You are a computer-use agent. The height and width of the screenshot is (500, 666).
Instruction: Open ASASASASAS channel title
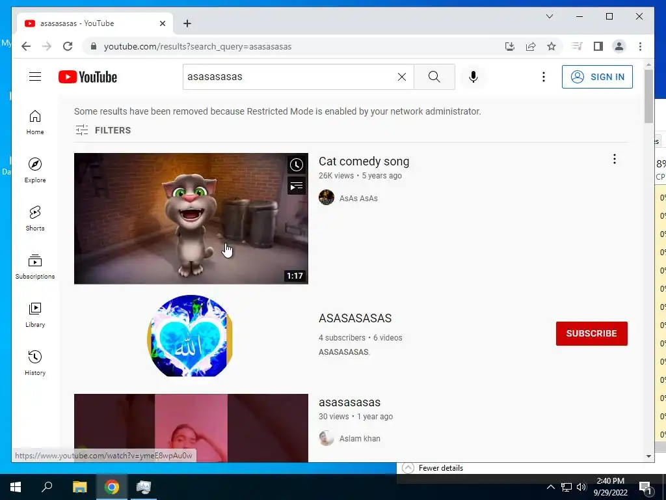pos(355,318)
